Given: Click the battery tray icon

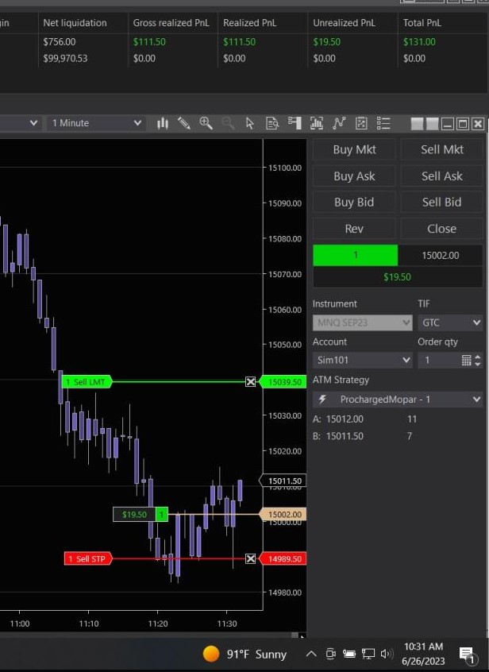Looking at the screenshot, I should [349, 654].
